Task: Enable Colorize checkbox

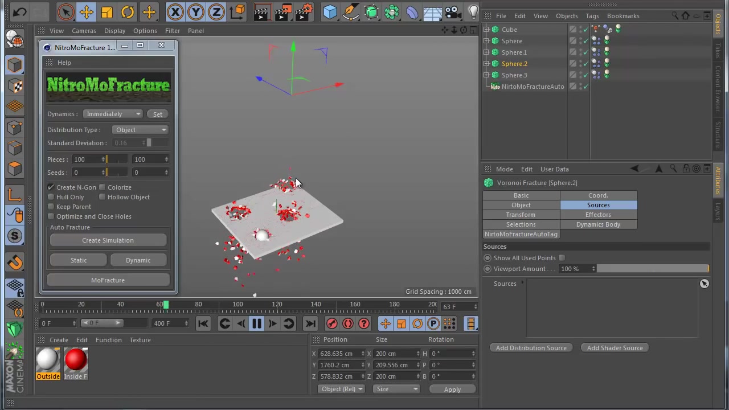Action: point(102,187)
